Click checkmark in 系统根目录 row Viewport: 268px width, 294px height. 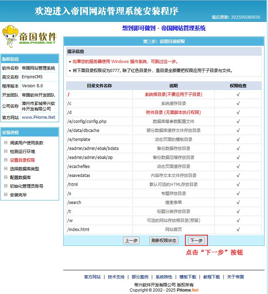238,95
